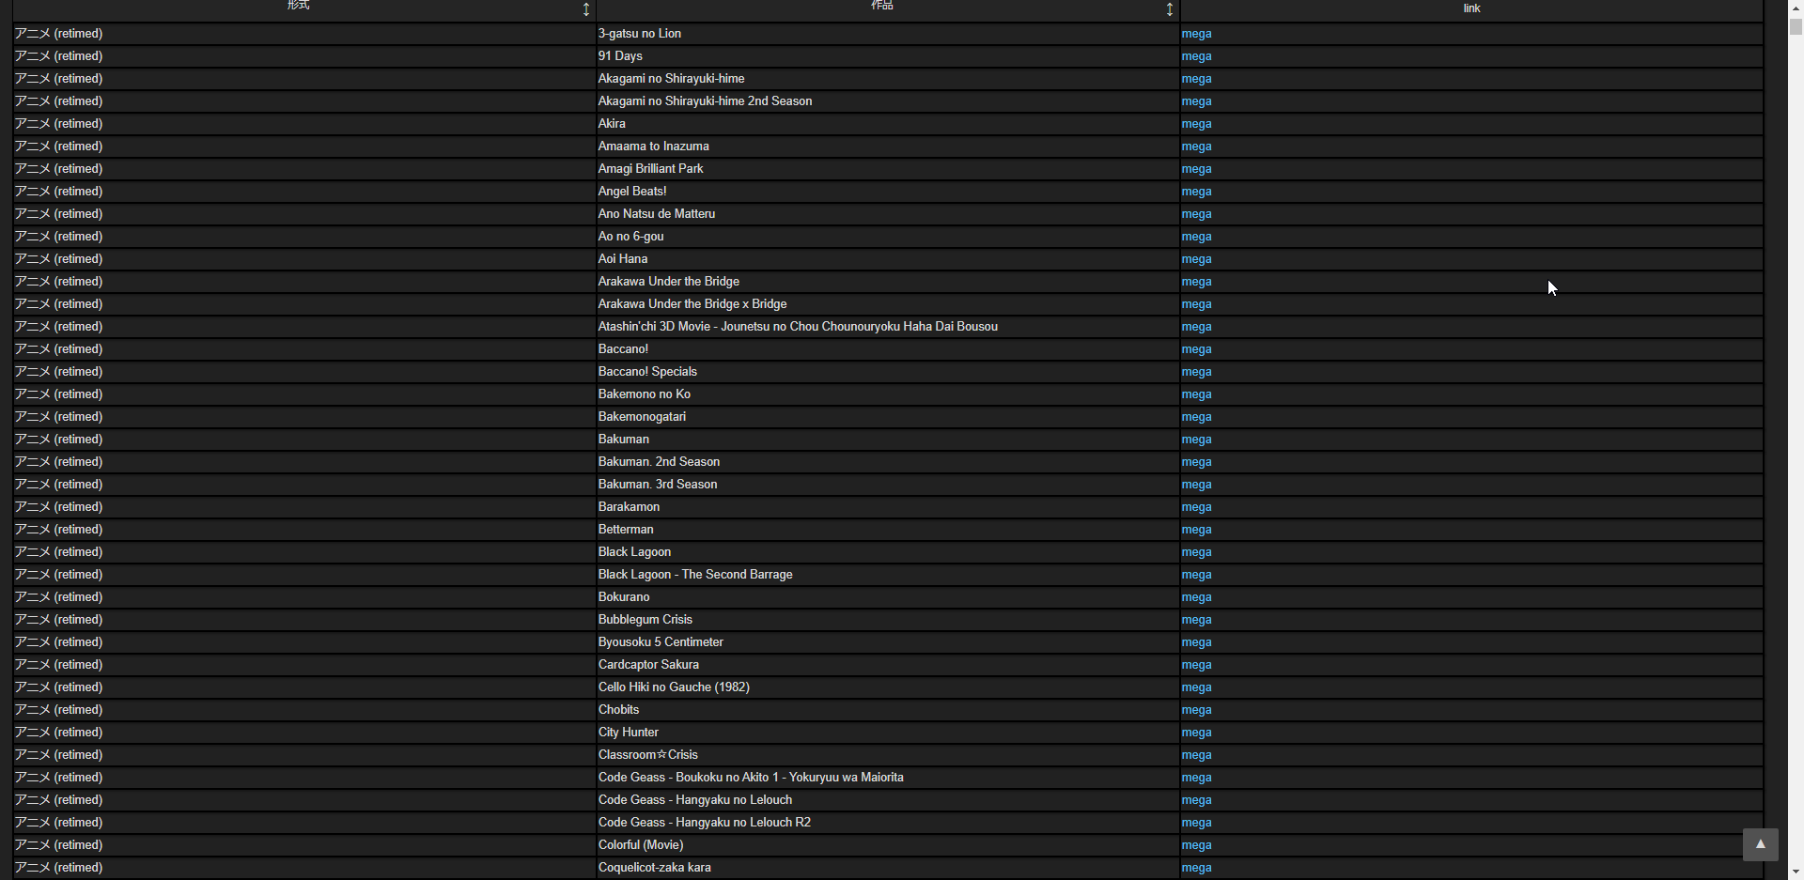Open the mega link for Barakamon
The height and width of the screenshot is (880, 1804).
[1196, 507]
